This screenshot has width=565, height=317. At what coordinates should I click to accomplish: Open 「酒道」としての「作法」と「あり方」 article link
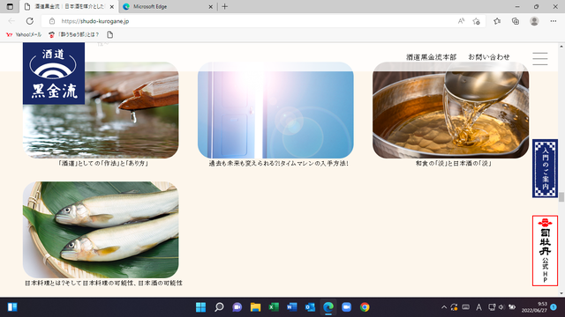[103, 163]
